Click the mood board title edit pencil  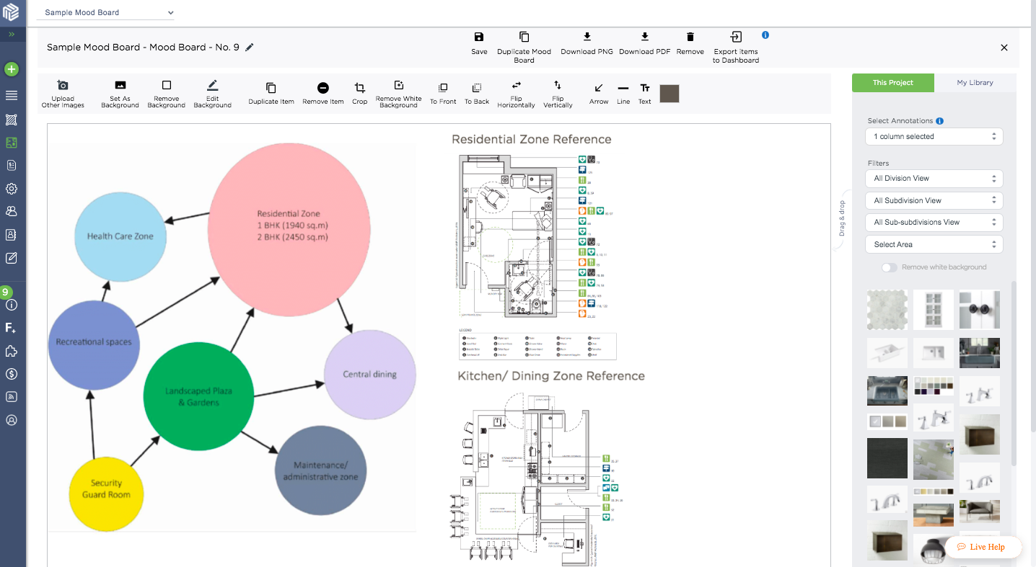[250, 46]
